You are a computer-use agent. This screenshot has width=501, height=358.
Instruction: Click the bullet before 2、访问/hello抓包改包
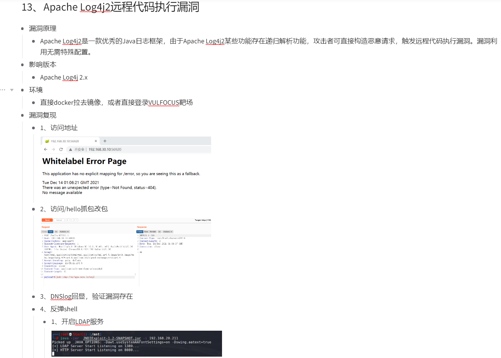33,209
